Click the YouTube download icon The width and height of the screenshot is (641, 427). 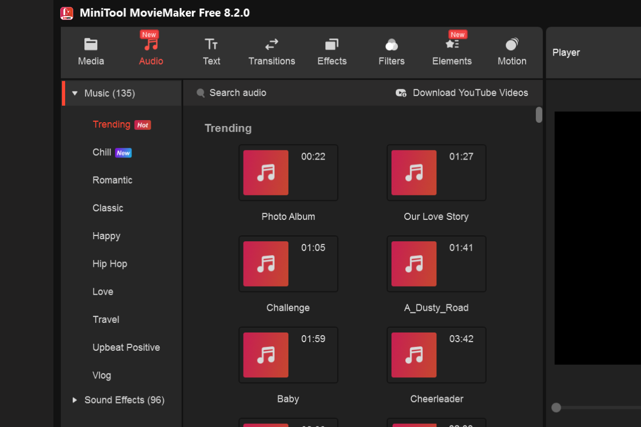point(401,93)
